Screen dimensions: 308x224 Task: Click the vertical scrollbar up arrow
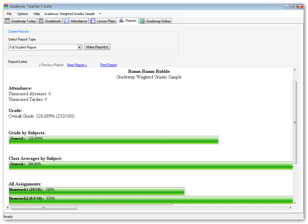coord(295,70)
